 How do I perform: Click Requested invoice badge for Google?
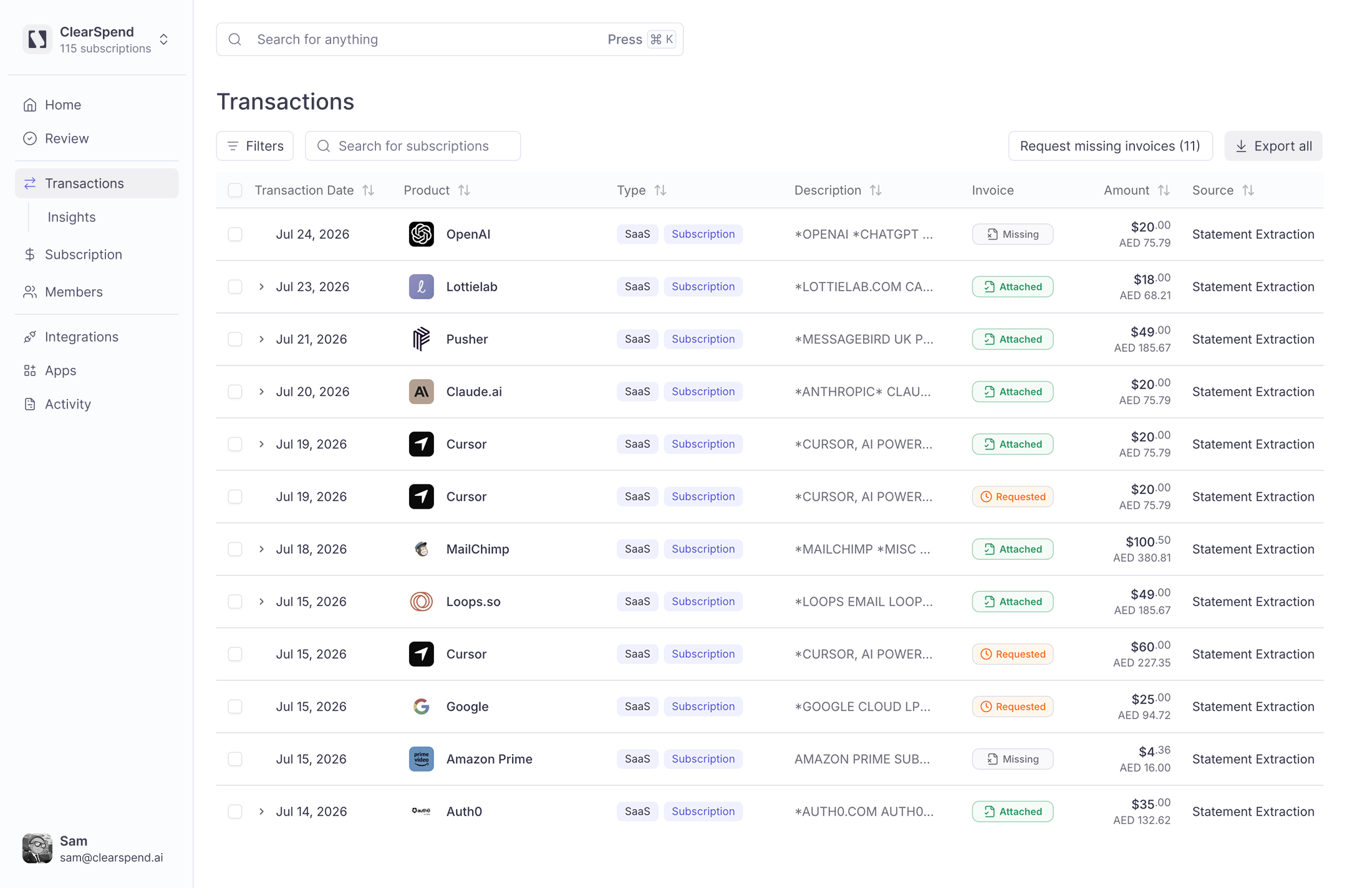point(1012,707)
